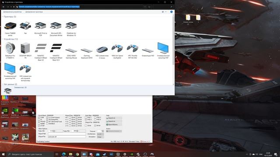Select the VKB-Sim Space Gunfighter controller

(117, 51)
